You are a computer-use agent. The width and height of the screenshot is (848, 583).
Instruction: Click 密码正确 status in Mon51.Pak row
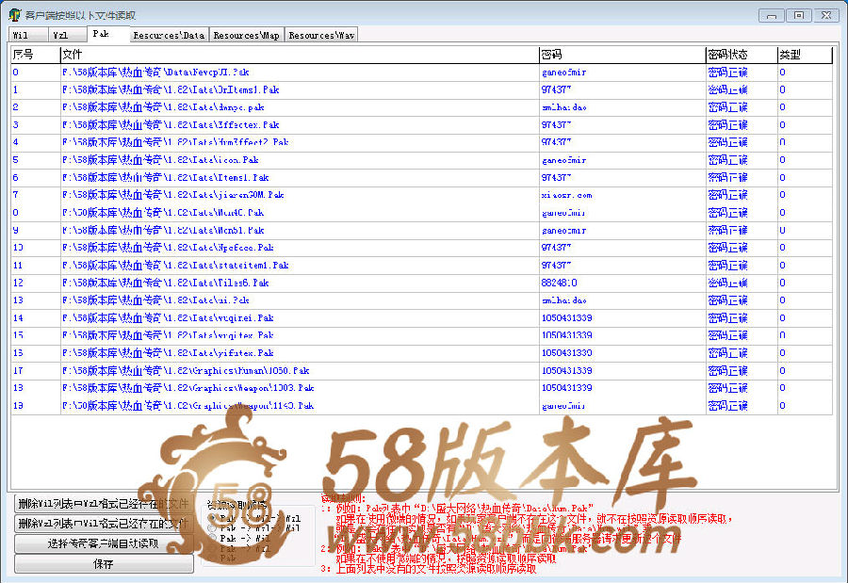pos(728,230)
